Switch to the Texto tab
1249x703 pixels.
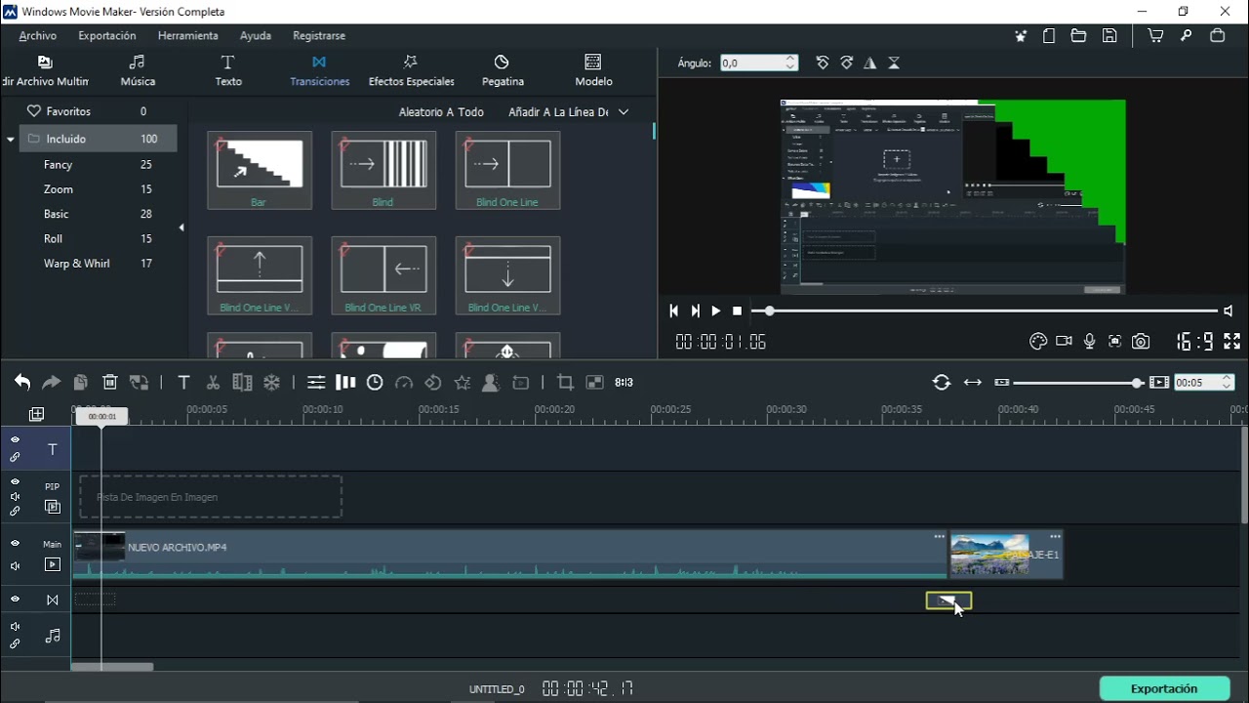click(x=228, y=71)
